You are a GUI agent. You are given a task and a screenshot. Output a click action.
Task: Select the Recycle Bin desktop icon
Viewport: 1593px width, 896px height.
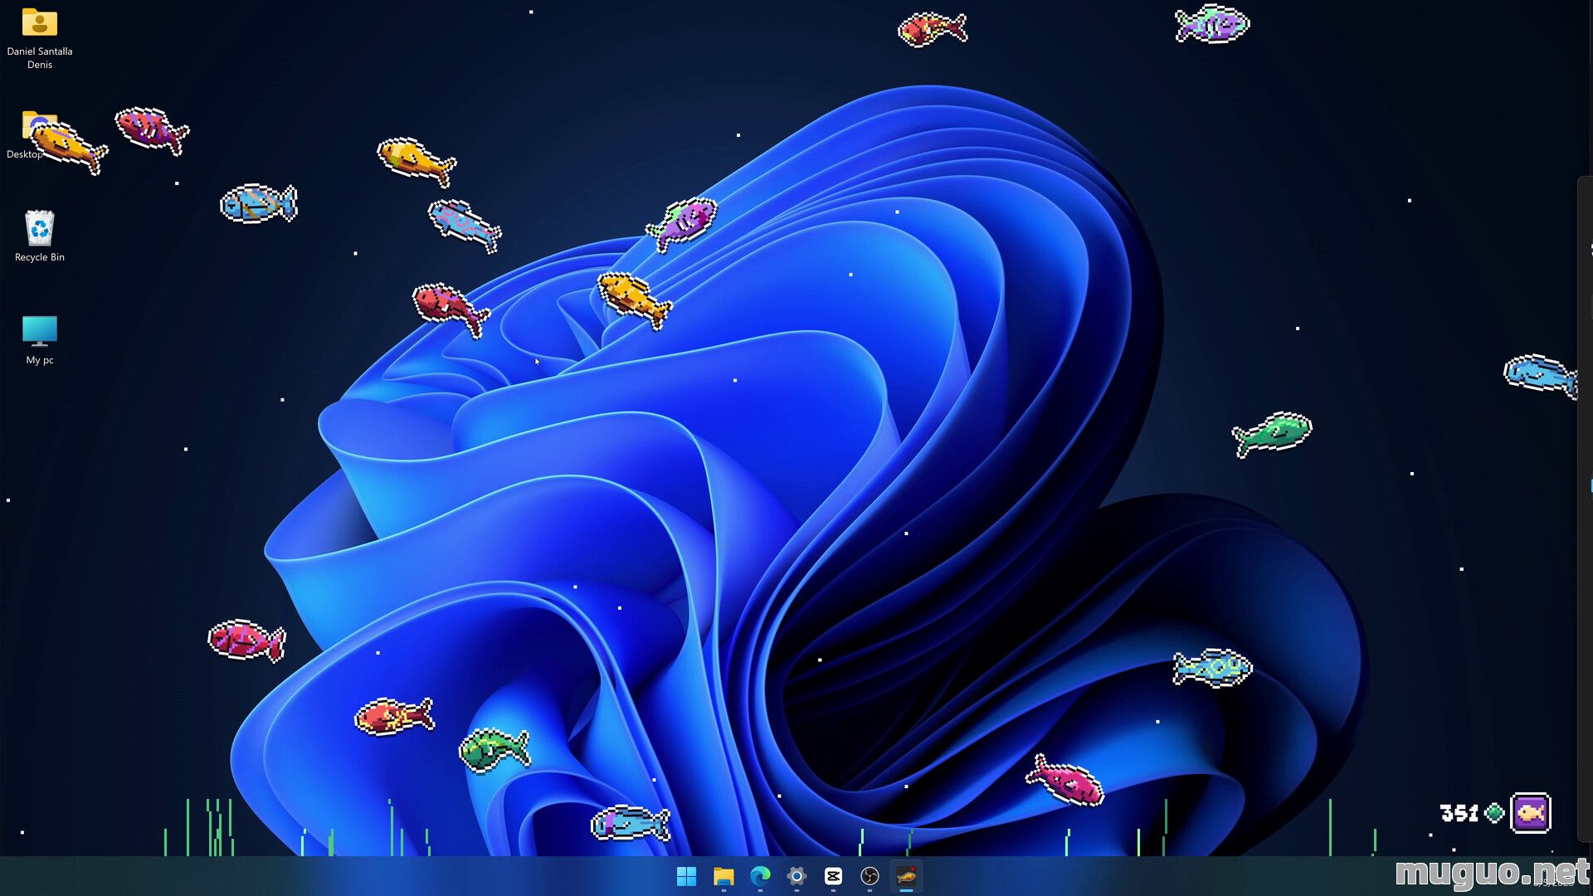[x=40, y=236]
